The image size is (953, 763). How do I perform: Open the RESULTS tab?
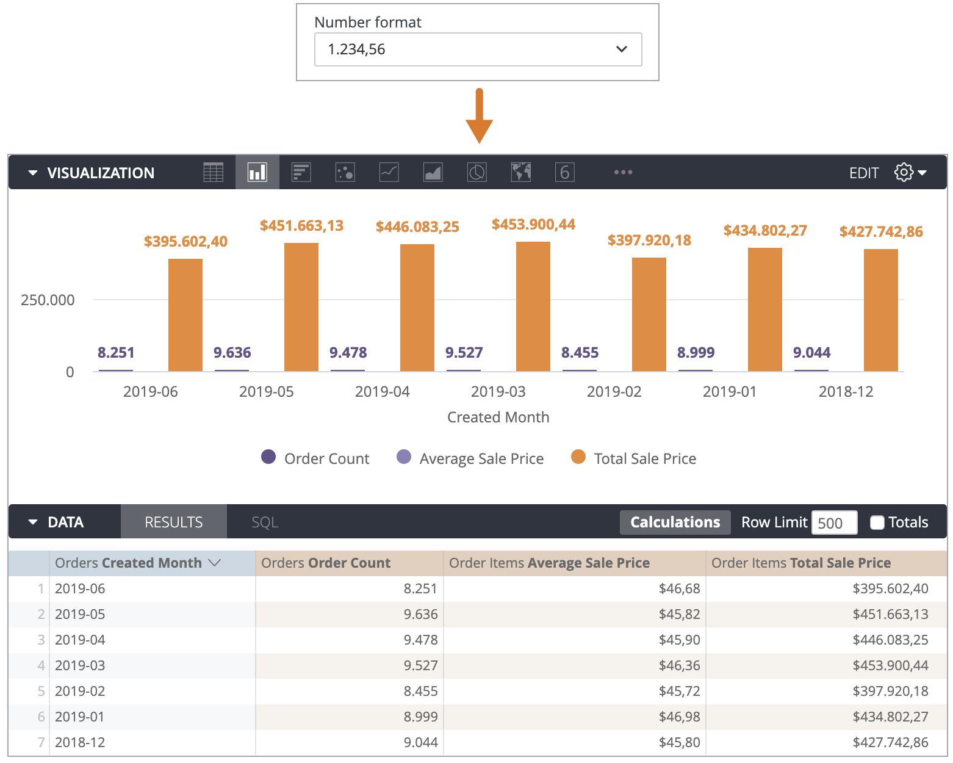[x=173, y=522]
